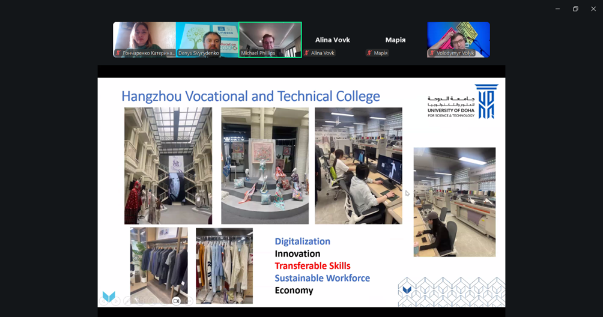This screenshot has width=603, height=317.
Task: Select the pen annotation tool on slide
Action: [x=128, y=301]
